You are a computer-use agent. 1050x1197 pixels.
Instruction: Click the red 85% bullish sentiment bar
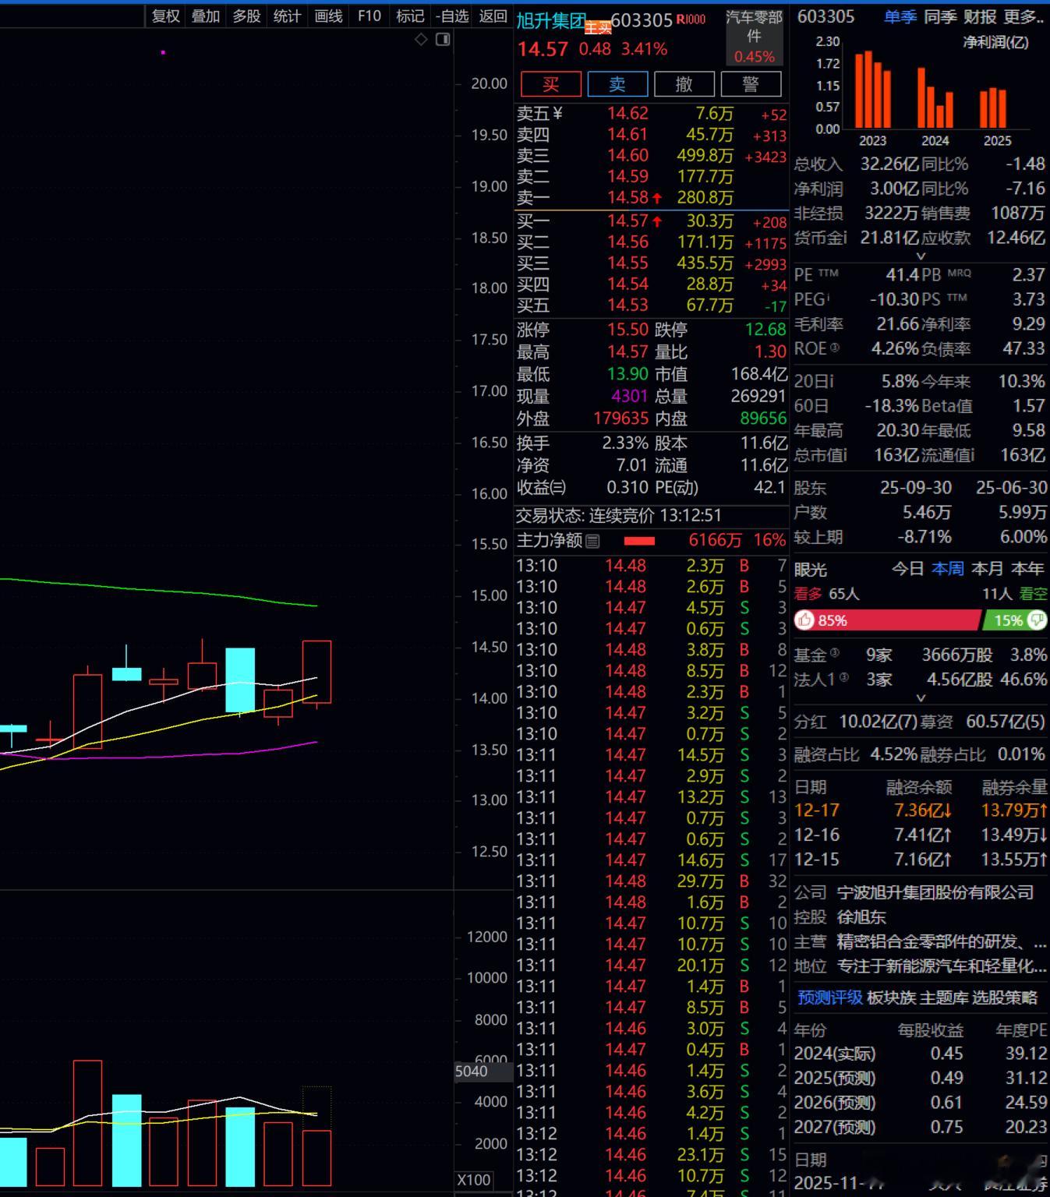(x=887, y=620)
